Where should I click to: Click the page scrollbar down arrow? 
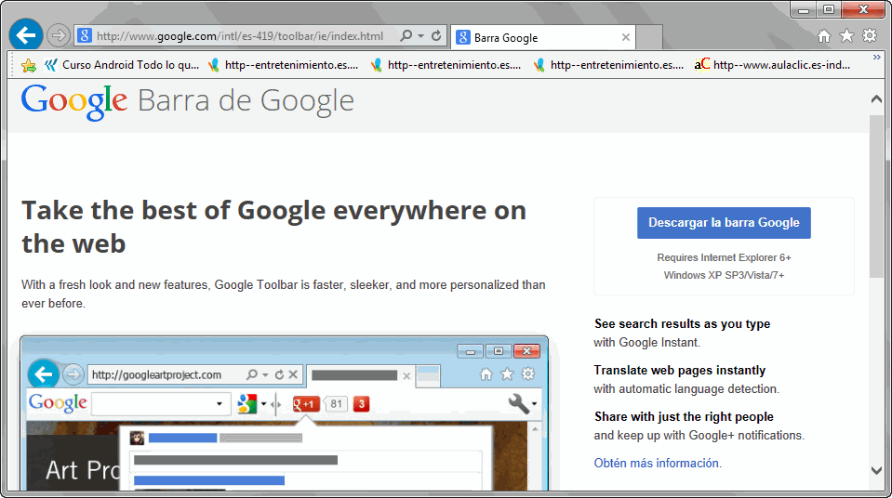coord(876,470)
